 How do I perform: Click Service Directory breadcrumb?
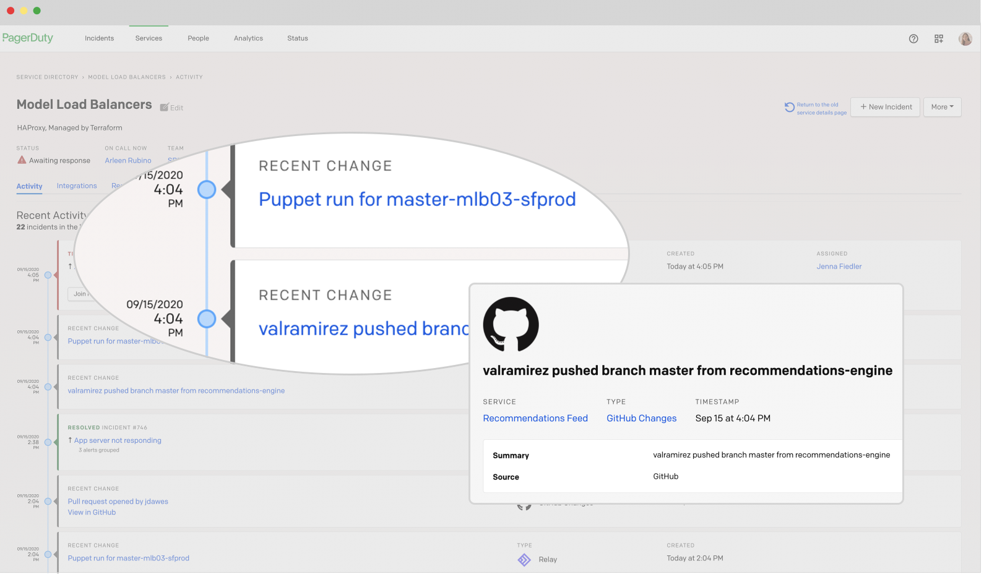click(47, 77)
